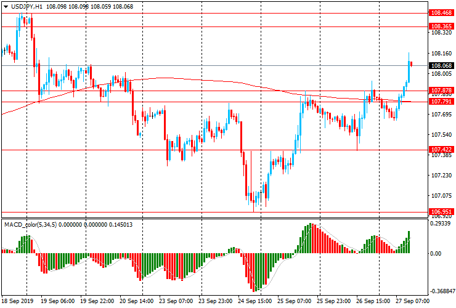Screen dimensions: 456x308
Task: Click the 0.29339 MACD scale value
Action: point(441,224)
